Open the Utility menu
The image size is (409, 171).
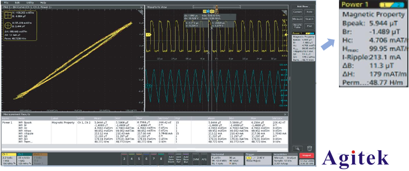pyautogui.click(x=29, y=2)
